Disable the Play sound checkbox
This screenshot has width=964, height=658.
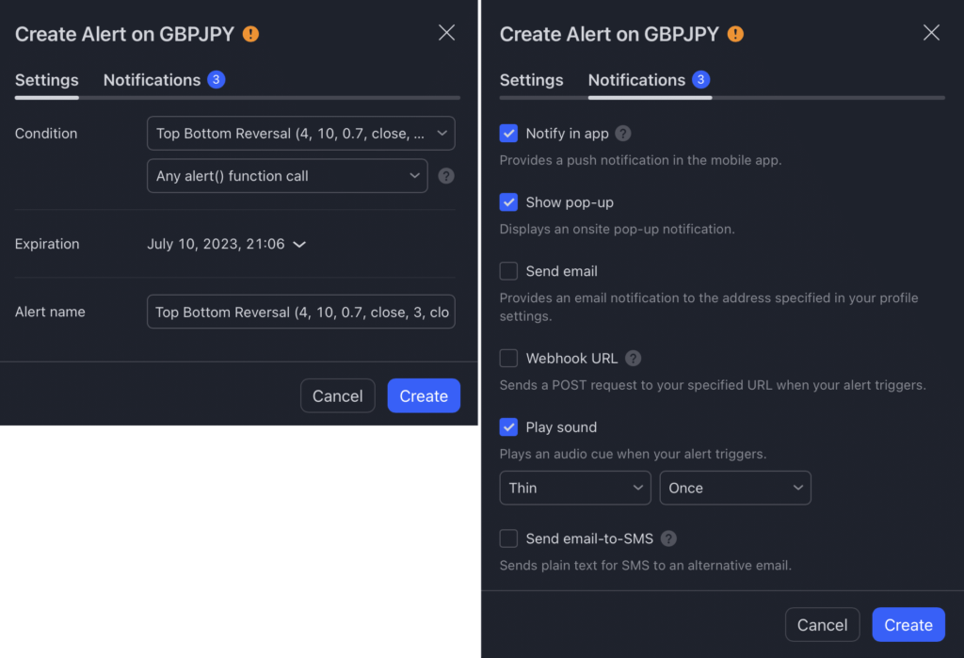[508, 426]
